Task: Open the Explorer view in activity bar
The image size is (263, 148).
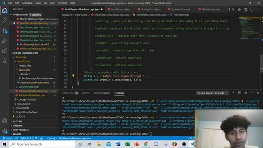Action: click(x=5, y=11)
